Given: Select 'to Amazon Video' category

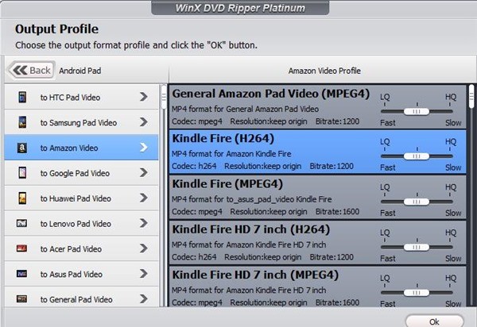Looking at the screenshot, I should (82, 148).
